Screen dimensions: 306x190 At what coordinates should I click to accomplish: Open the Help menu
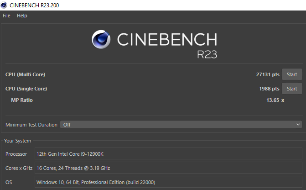click(x=22, y=16)
